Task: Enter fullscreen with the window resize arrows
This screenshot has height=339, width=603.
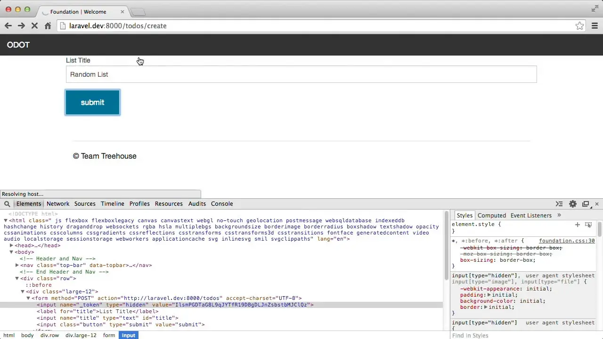Action: point(595,9)
